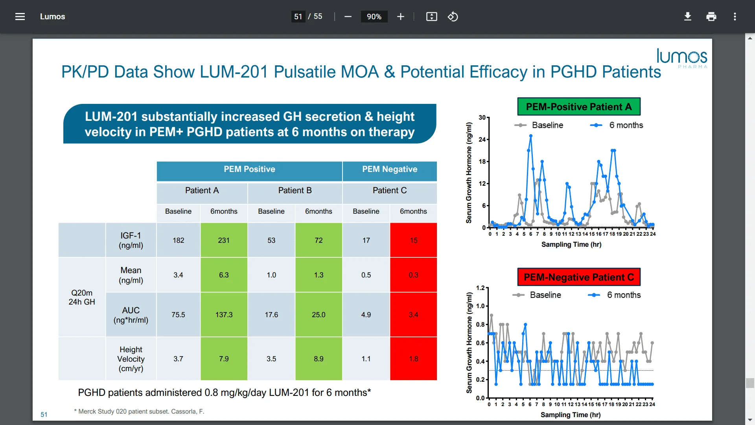Click the Lumos document title
This screenshot has width=755, height=425.
click(52, 17)
